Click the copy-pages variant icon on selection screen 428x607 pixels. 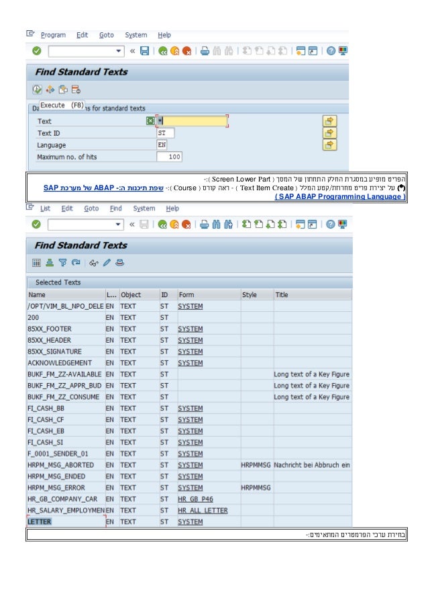63,89
